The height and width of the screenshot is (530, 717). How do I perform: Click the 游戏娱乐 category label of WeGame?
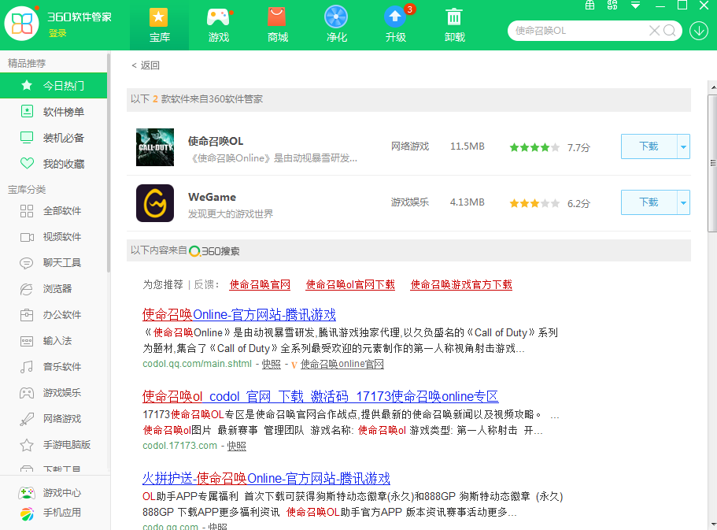(410, 202)
